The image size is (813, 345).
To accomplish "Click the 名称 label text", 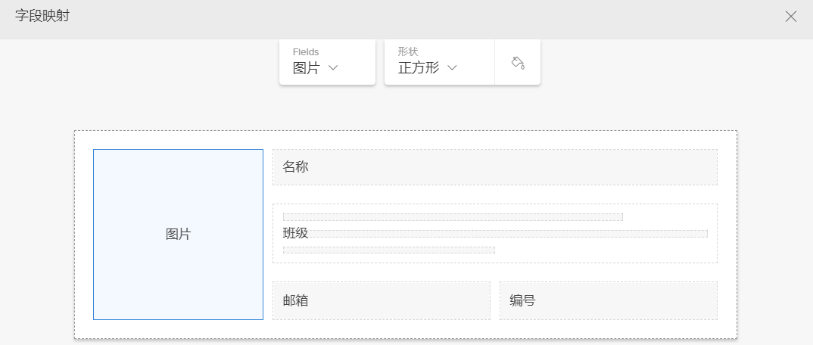I will pyautogui.click(x=295, y=167).
